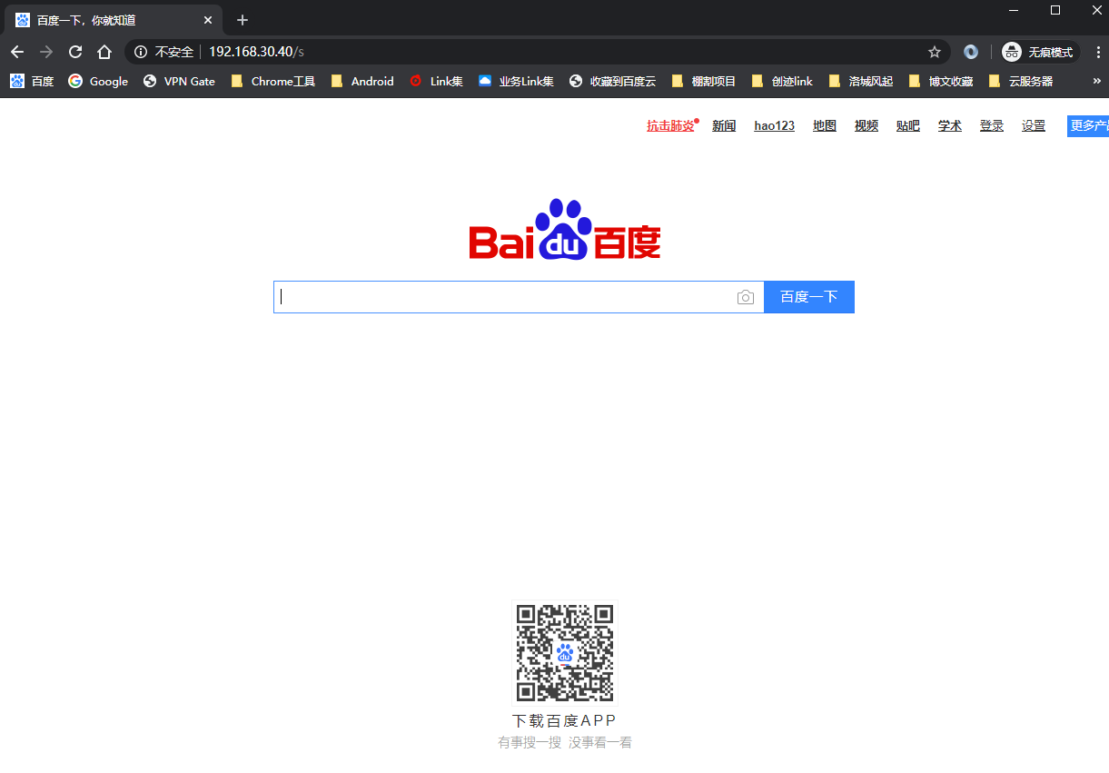
Task: Click the Baidu app QR code
Action: tap(565, 653)
